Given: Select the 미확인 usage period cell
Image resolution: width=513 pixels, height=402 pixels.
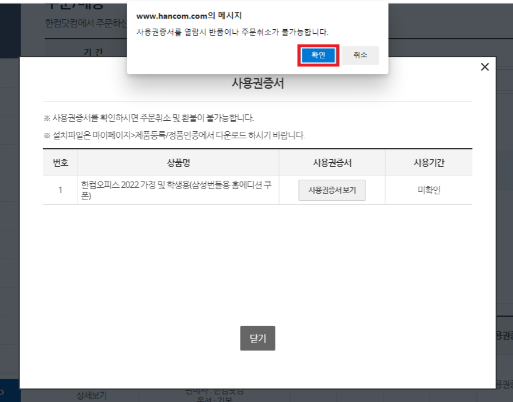Looking at the screenshot, I should pyautogui.click(x=429, y=190).
